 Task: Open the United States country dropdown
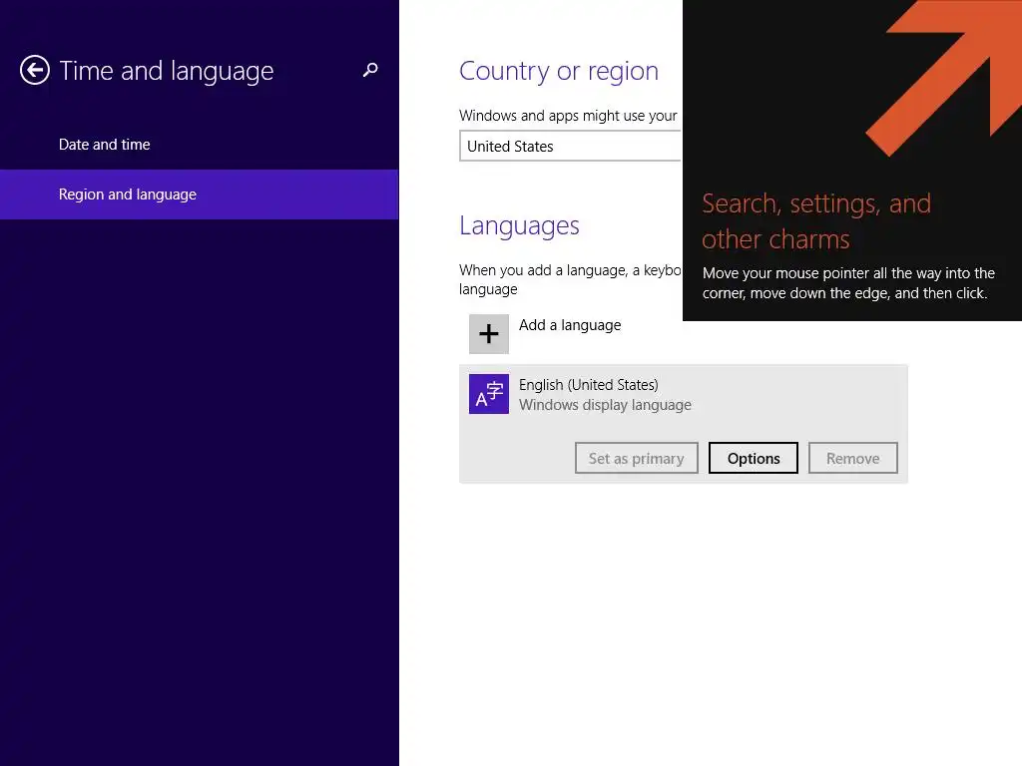pyautogui.click(x=570, y=146)
